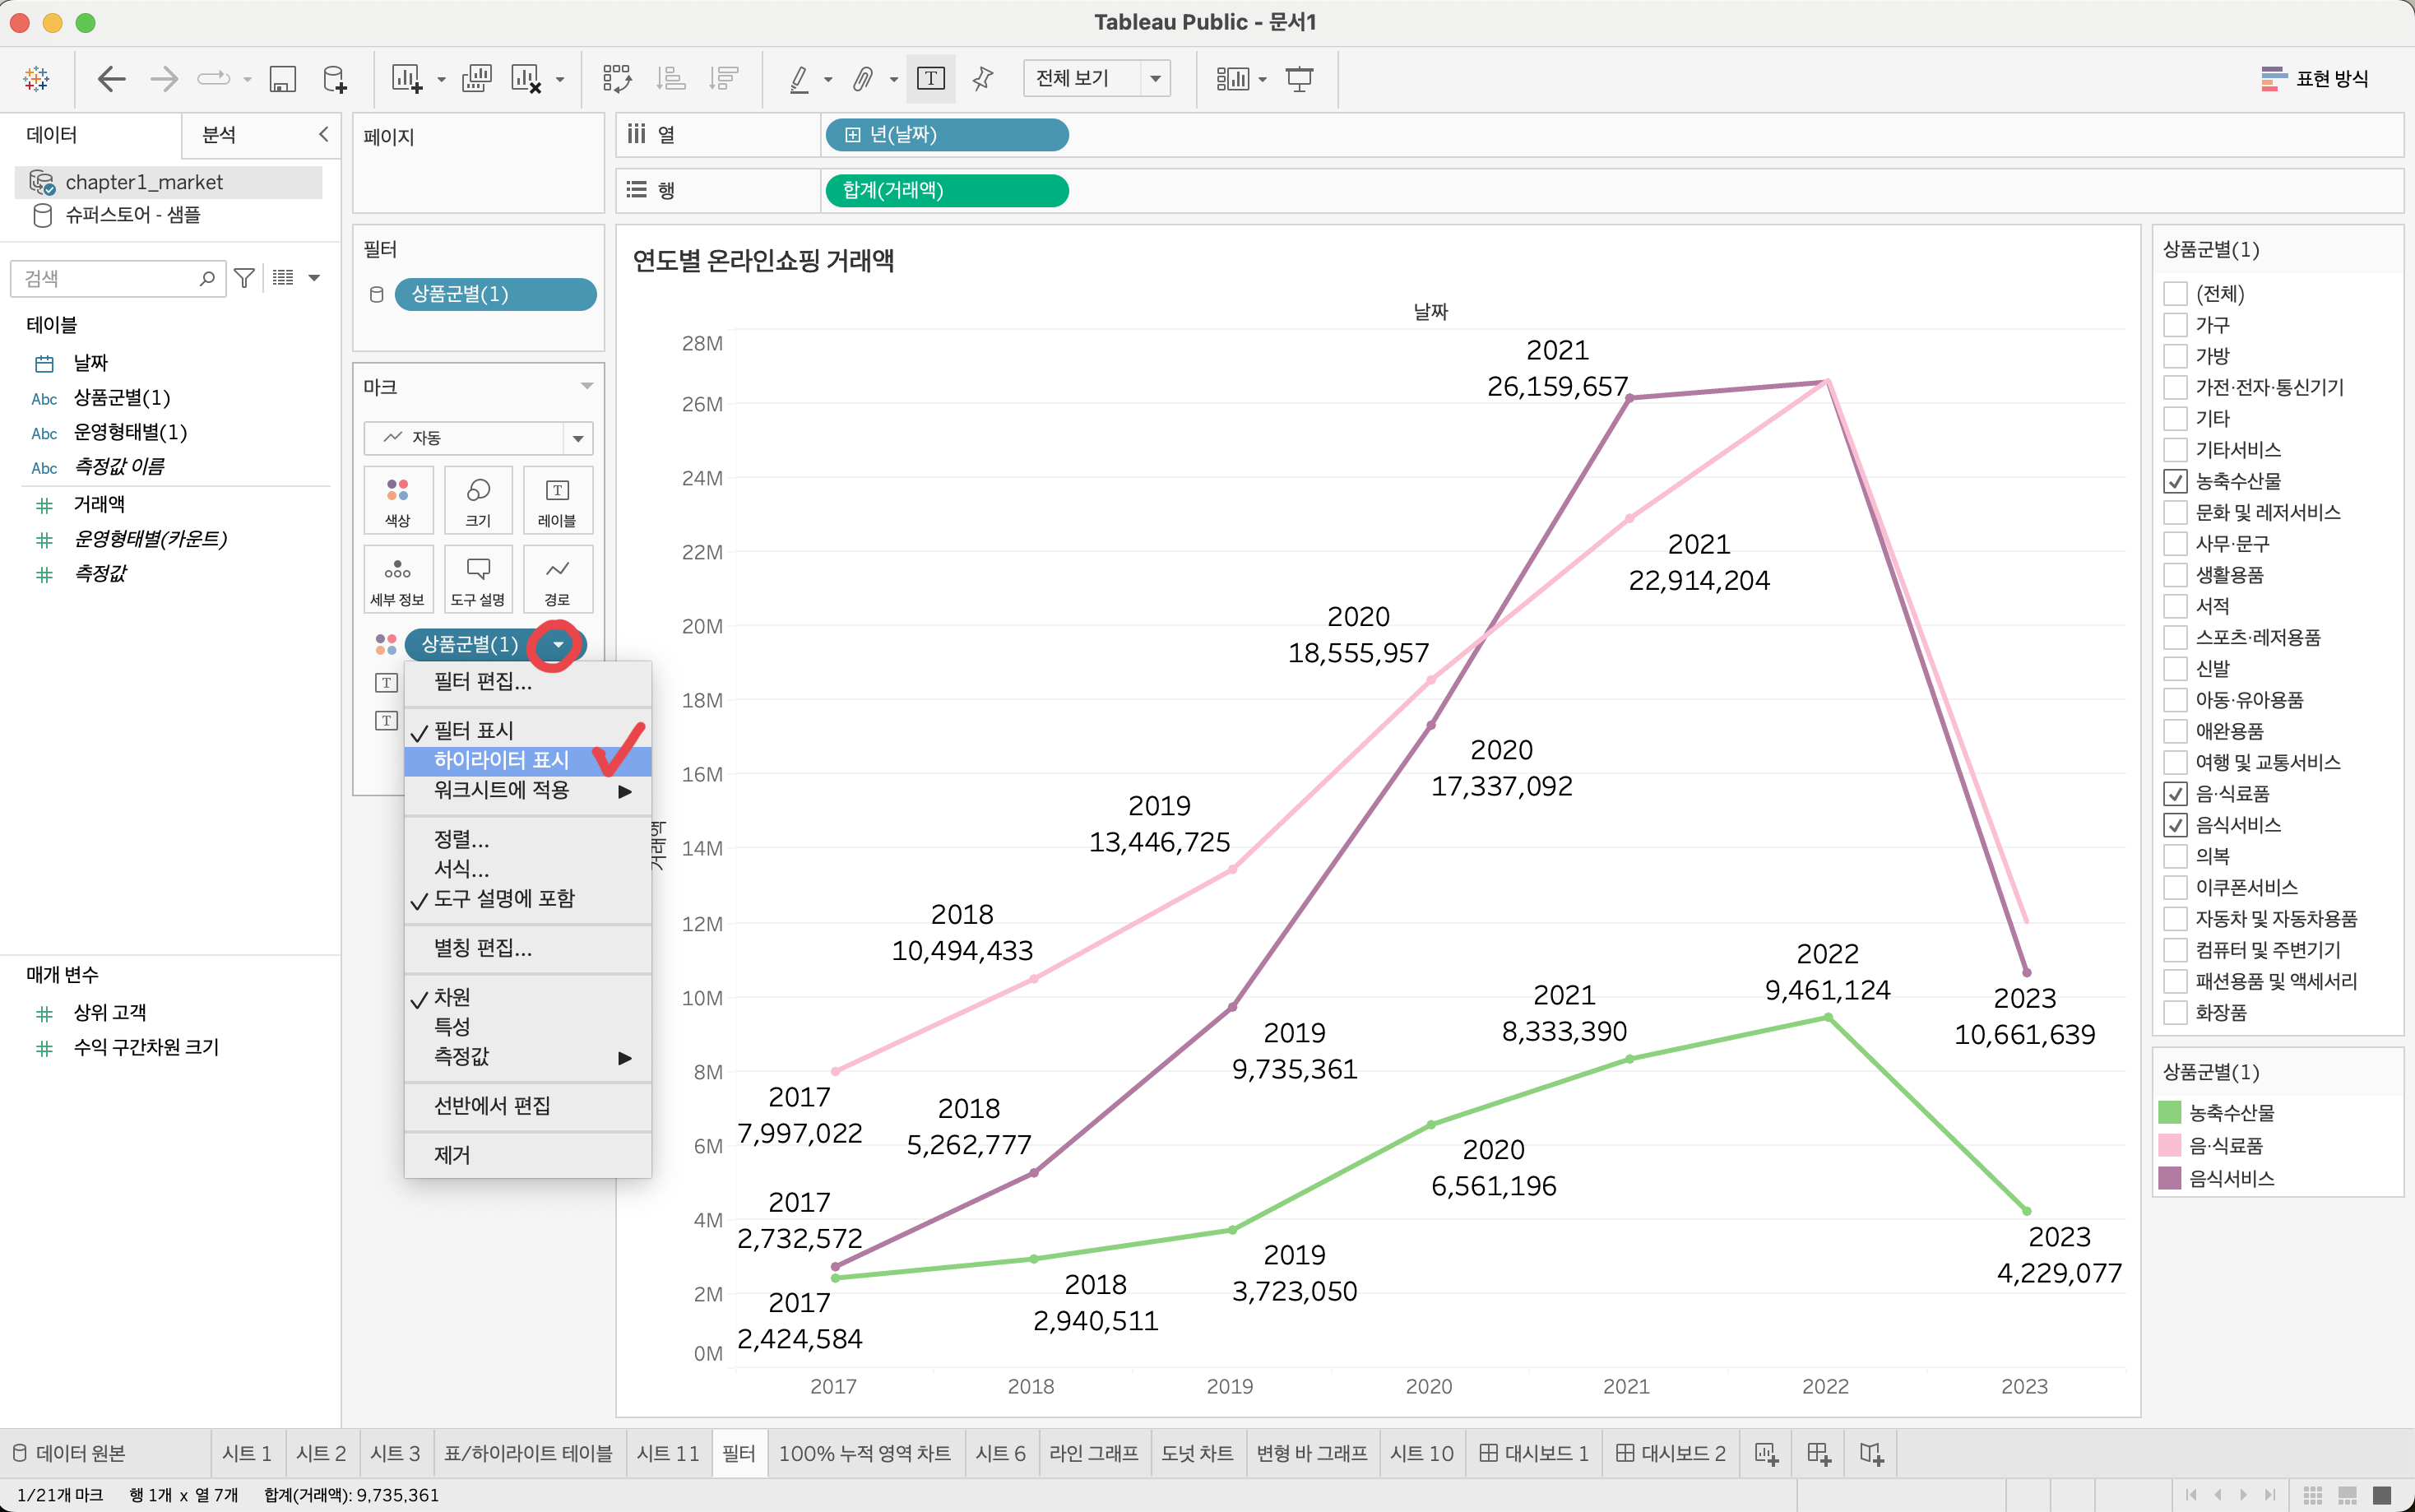2415x1512 pixels.
Task: Open the Color card in Marks
Action: [398, 500]
